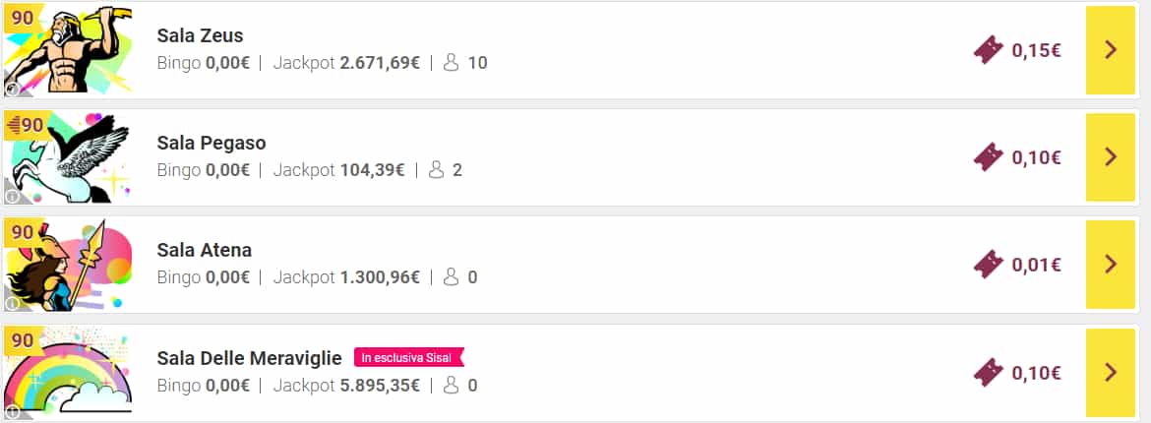Click ticket icon for Sala Delle Meraviglie
The height and width of the screenshot is (423, 1151).
[988, 373]
